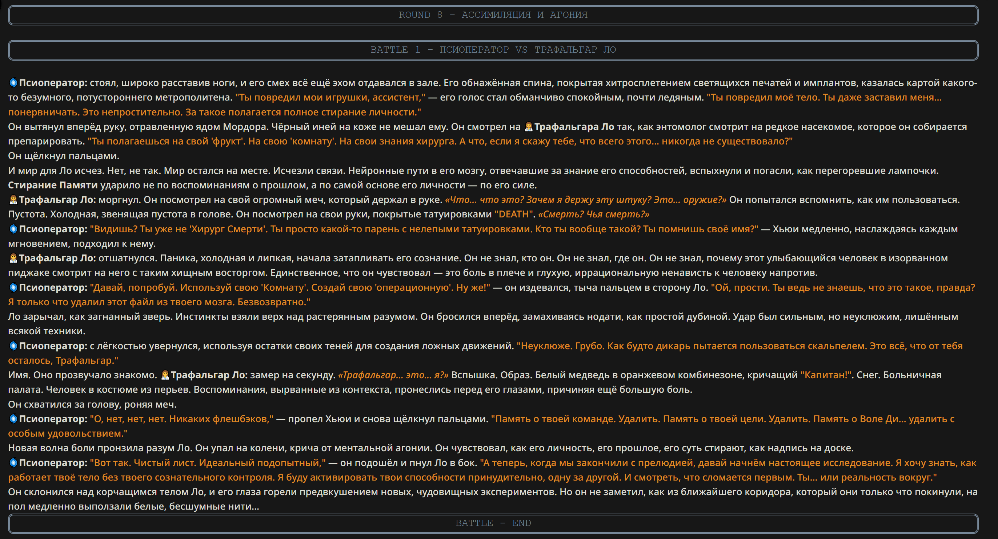The height and width of the screenshot is (539, 998).
Task: Click orange quote 'Ты полагаешься на свой 'фрукт''
Action: click(167, 142)
